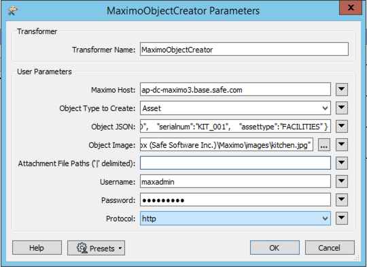367x267 pixels.
Task: Click the Transformer Name text field
Action: [245, 49]
